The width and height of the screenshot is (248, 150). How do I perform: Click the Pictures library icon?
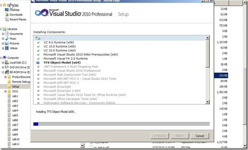(7, 44)
